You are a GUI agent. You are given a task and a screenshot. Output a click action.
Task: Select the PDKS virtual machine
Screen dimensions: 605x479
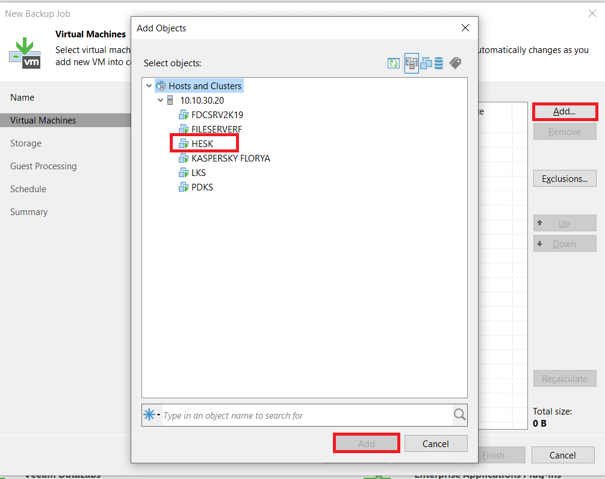coord(202,187)
